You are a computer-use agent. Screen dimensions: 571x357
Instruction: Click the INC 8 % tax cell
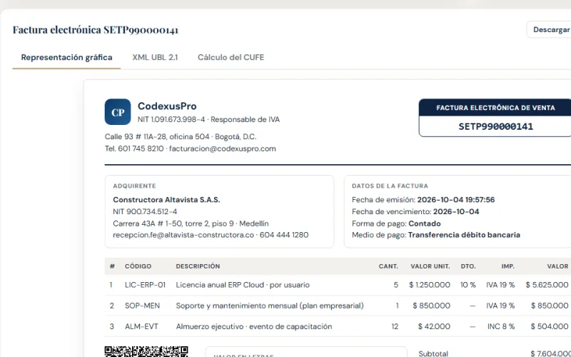click(x=501, y=326)
